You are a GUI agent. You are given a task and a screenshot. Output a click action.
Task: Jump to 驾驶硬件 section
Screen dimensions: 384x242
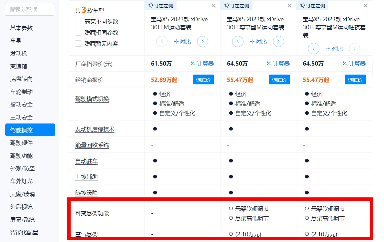(21, 143)
